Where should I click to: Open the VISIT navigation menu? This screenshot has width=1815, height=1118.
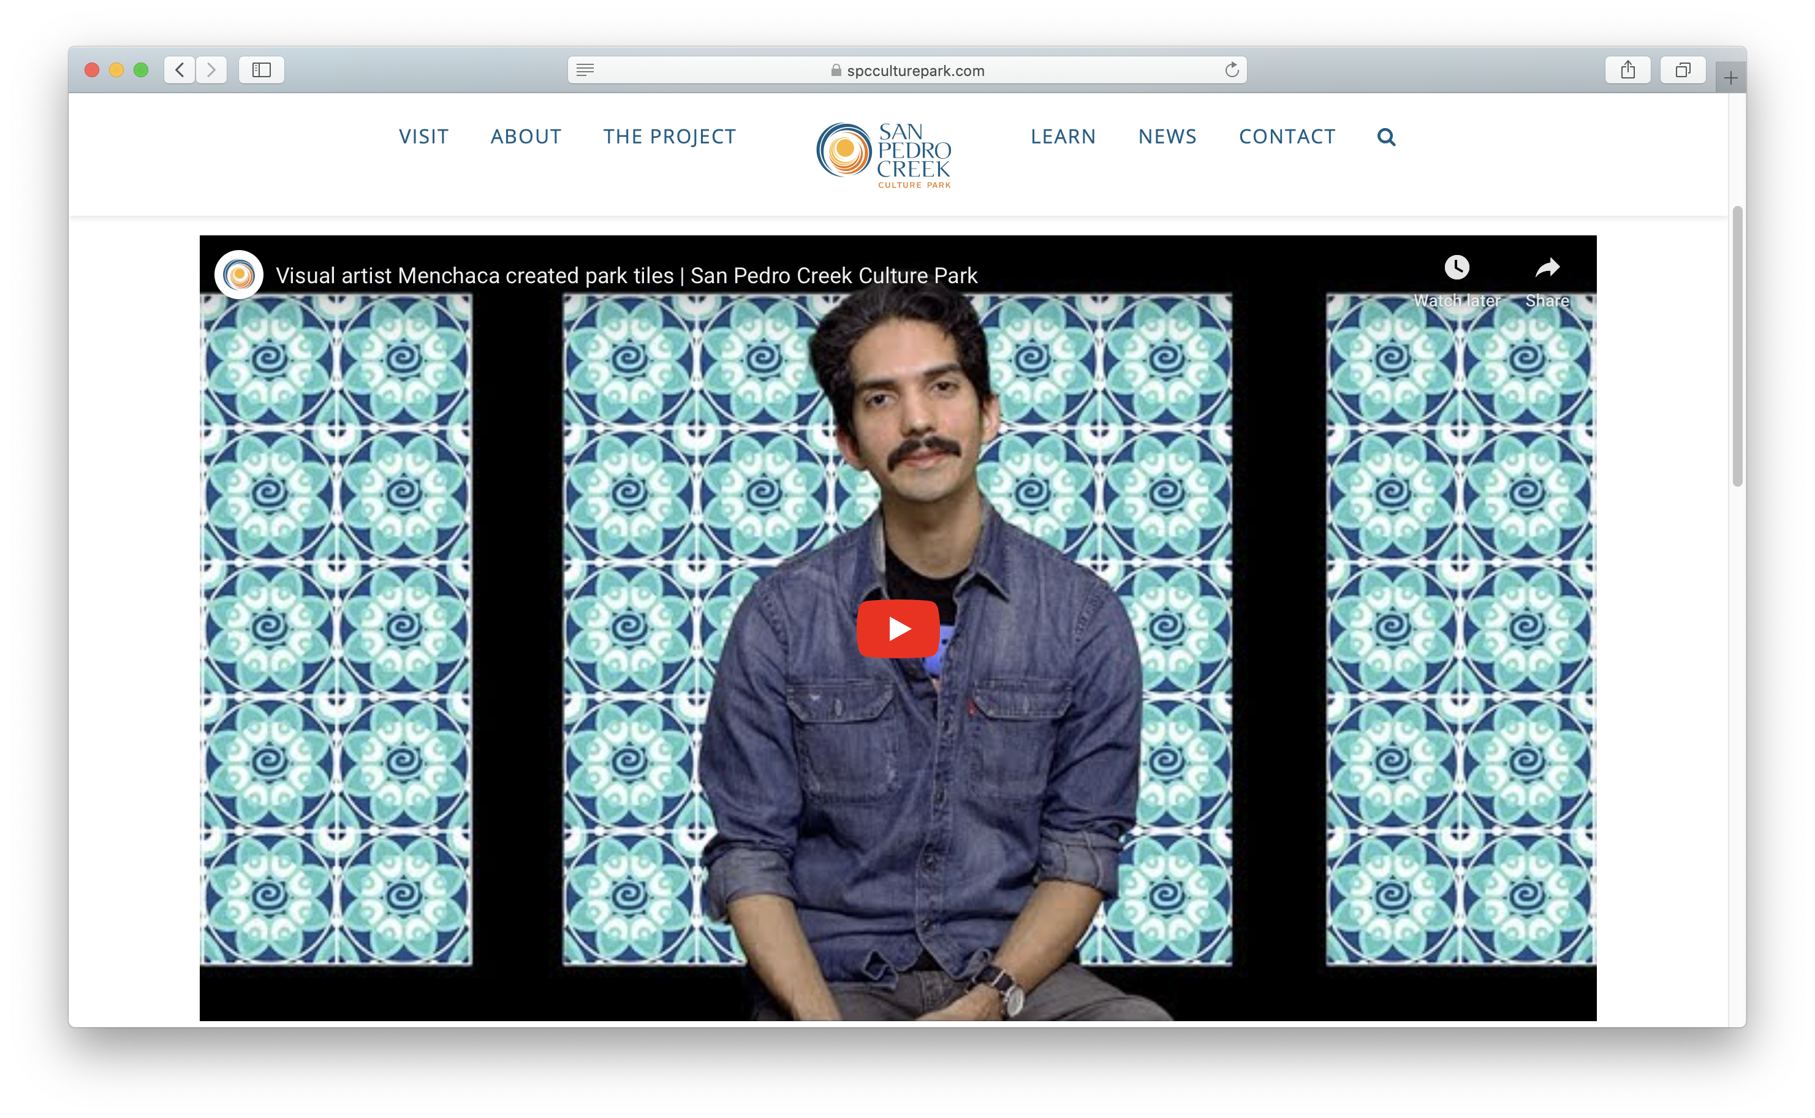click(x=423, y=137)
